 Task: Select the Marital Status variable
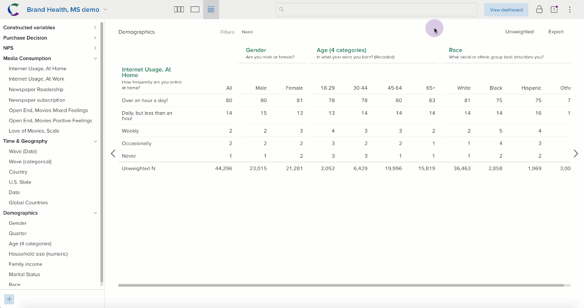(x=25, y=274)
